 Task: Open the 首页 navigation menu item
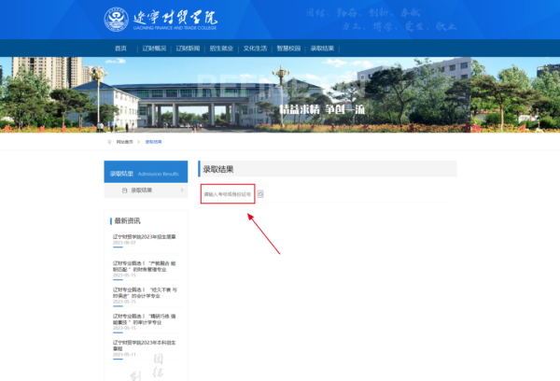[120, 48]
